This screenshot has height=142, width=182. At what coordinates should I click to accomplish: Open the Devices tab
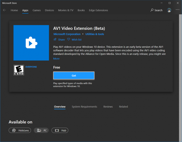click(49, 10)
